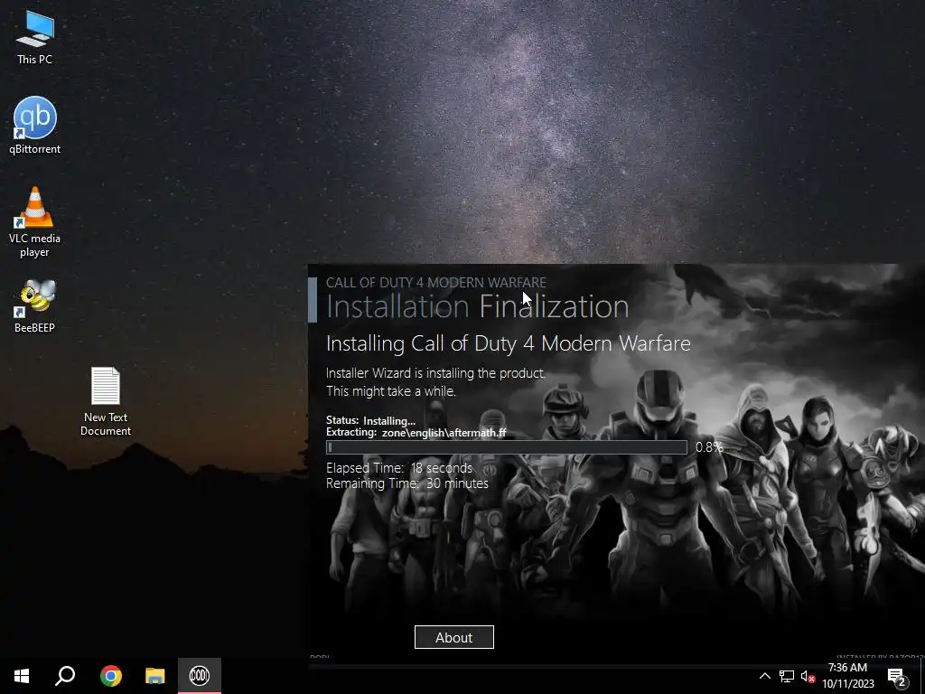Click the extracting file path aftermath.ff
Viewport: 925px width, 694px height.
click(x=444, y=433)
